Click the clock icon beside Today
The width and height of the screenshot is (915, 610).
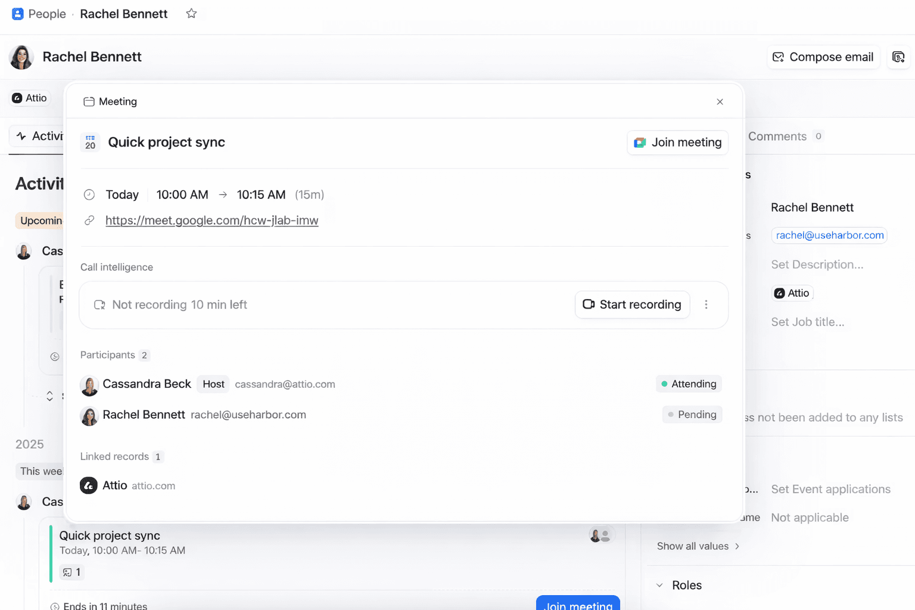point(89,194)
